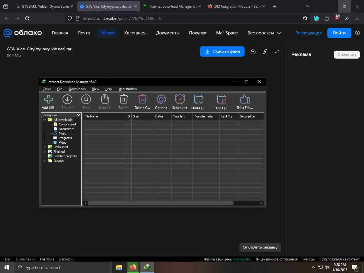The image size is (364, 273).
Task: Click the Windows taskbar search box
Action: pyautogui.click(x=63, y=267)
